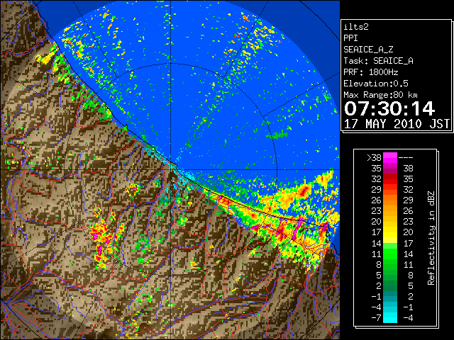Click the 'Reflectivity in dBZ' axis label
The image size is (454, 340).
(431, 238)
